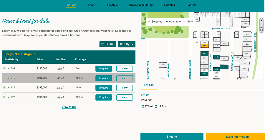Screen dimensions: 265x140
Task: Open the For Sale menu
Action: coord(71,5)
